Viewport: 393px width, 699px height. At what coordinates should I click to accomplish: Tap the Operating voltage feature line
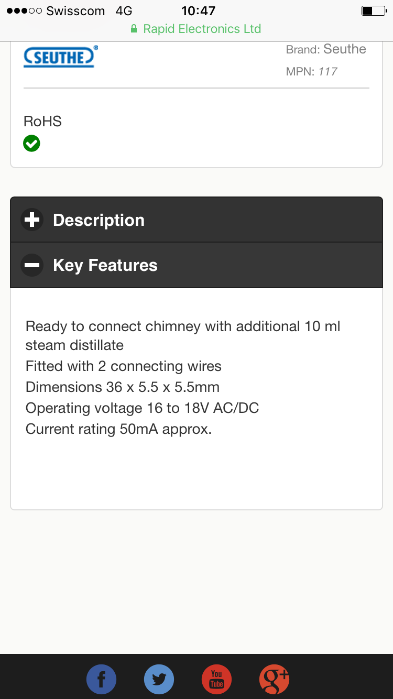[143, 408]
